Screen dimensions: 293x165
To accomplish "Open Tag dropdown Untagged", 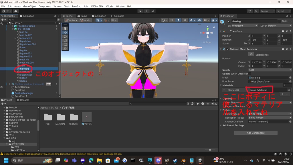I will coord(245,25).
